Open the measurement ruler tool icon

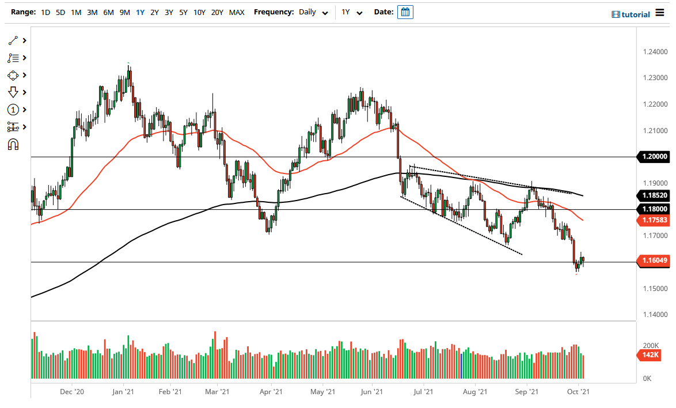coord(13,127)
